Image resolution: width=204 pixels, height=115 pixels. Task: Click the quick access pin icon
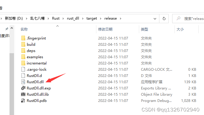point(7,29)
